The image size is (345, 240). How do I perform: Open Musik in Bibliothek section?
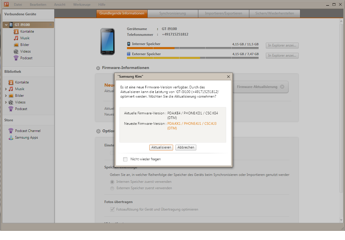coord(20,89)
